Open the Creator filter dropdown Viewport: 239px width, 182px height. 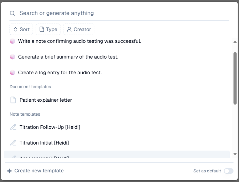pyautogui.click(x=79, y=29)
